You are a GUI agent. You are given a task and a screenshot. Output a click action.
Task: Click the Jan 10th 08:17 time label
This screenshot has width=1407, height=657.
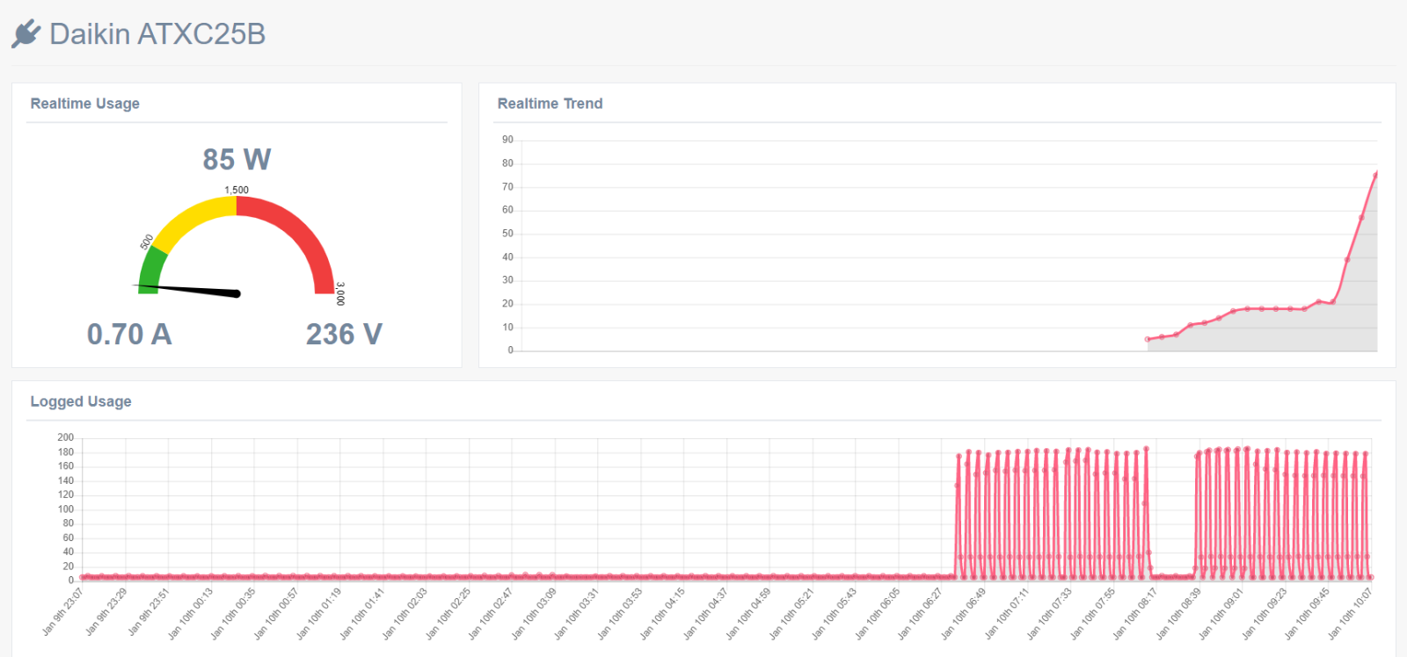click(x=1136, y=613)
